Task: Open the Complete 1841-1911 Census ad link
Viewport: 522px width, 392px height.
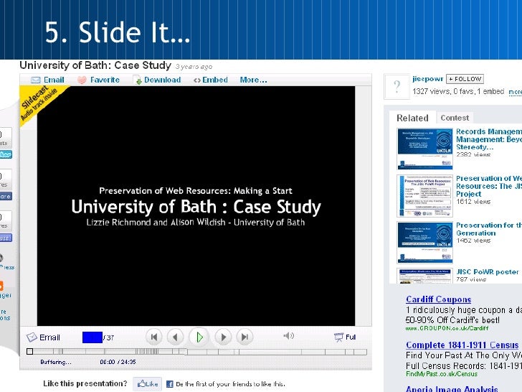Action: pyautogui.click(x=462, y=345)
